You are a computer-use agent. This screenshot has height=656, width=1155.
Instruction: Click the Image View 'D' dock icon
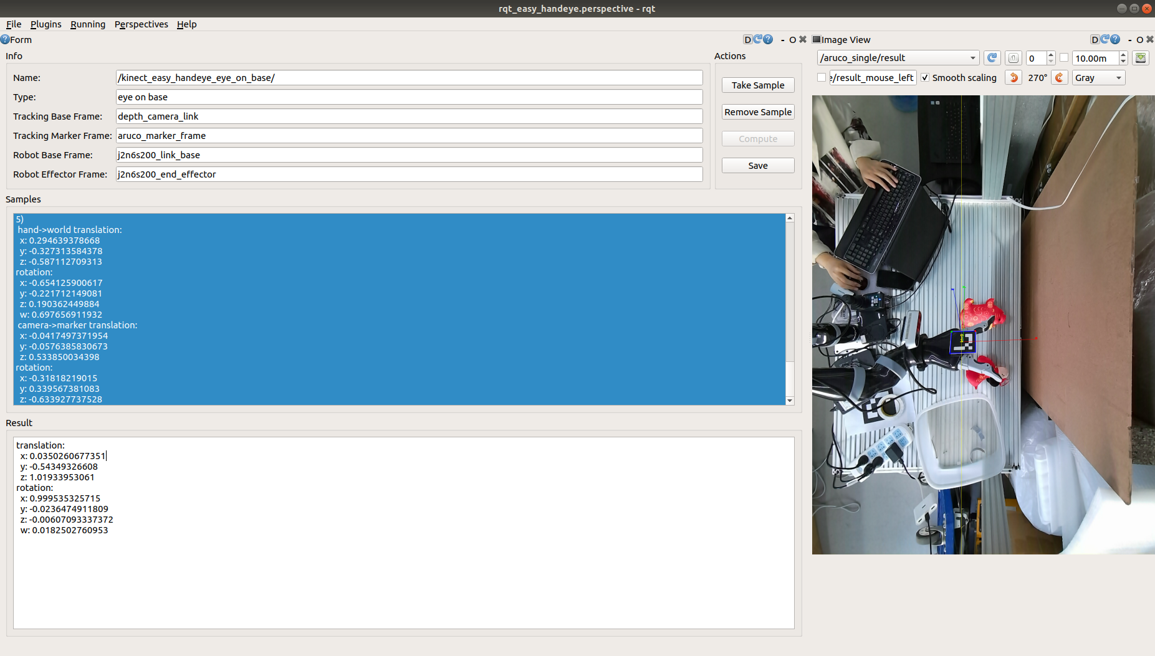coord(1095,39)
